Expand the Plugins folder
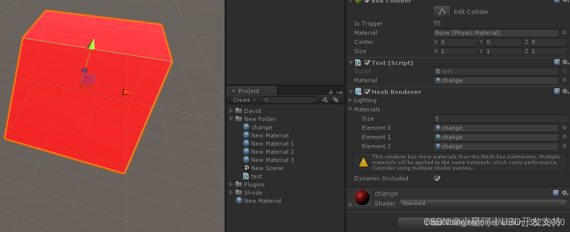The image size is (570, 232). click(231, 184)
